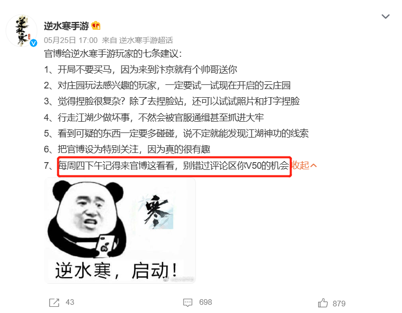Click the 05月25日 17:00 timestamp
The width and height of the screenshot is (402, 313).
point(71,40)
